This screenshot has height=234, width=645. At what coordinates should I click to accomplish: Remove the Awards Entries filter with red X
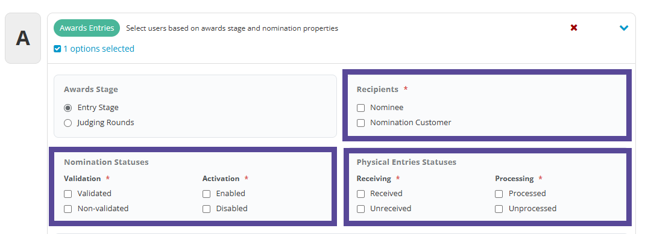[574, 28]
